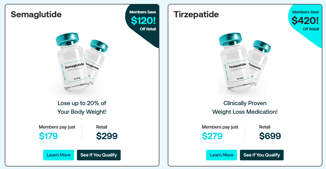Click Learn More under Semaglutide

pos(59,155)
